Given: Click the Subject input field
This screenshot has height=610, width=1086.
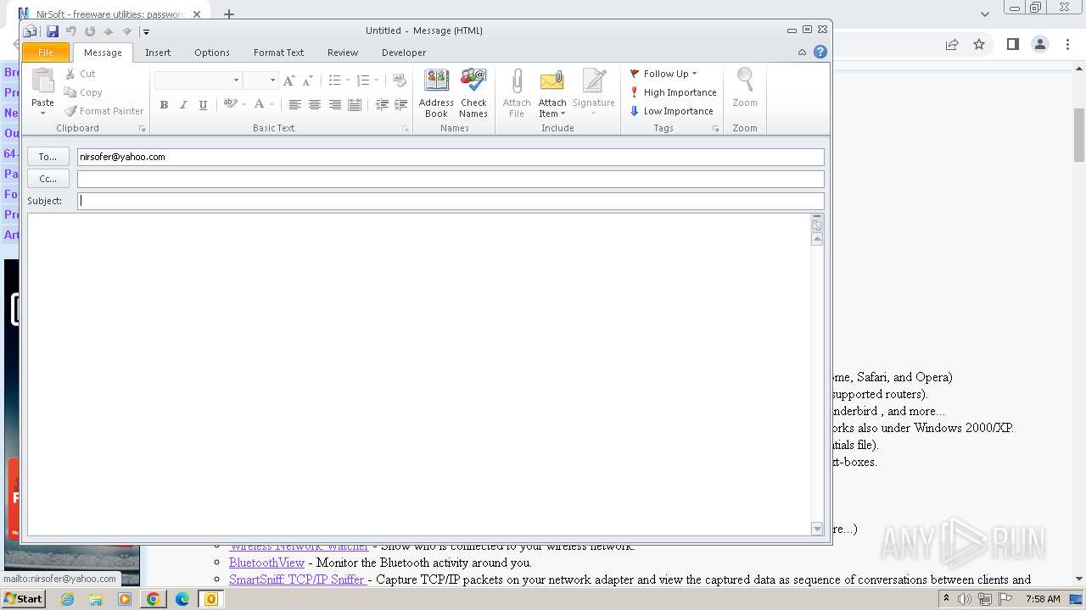Looking at the screenshot, I should (451, 201).
